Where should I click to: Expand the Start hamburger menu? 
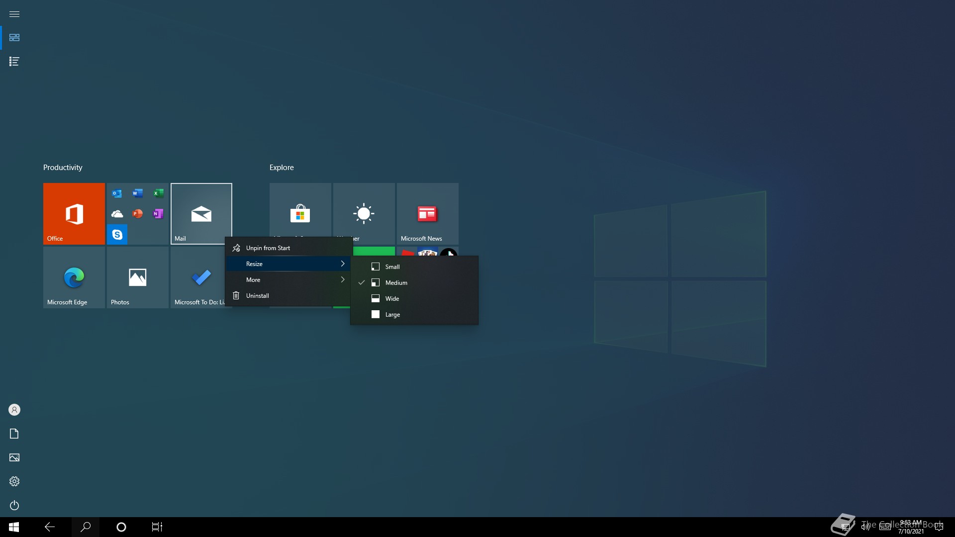[14, 14]
